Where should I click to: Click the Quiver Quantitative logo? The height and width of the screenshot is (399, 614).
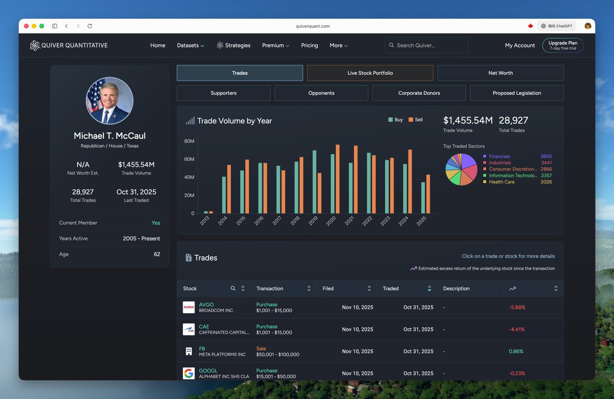click(x=69, y=46)
